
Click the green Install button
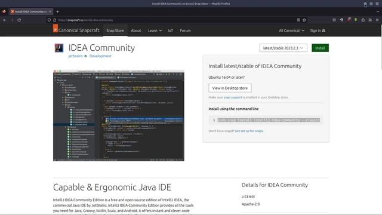[x=320, y=48]
